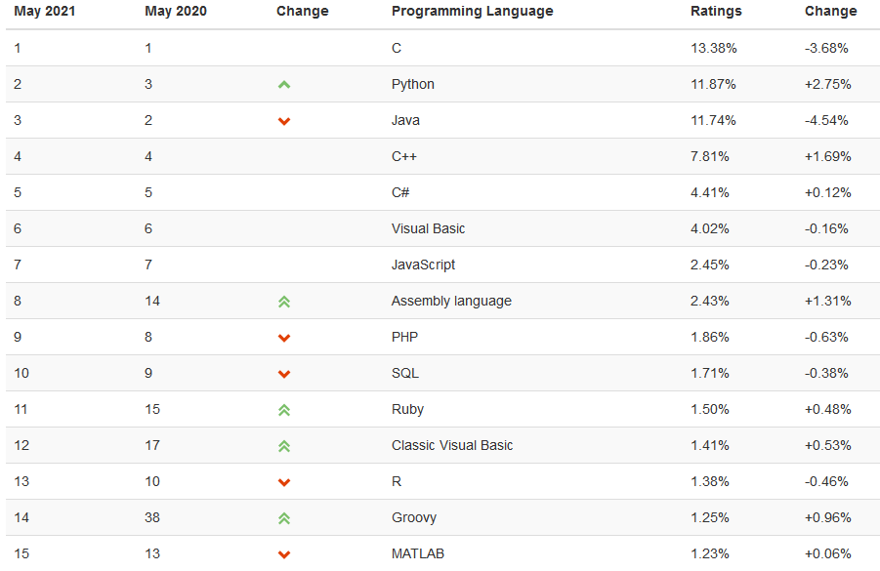Click the red down arrow beside MATLAB
The image size is (880, 571).
(284, 554)
